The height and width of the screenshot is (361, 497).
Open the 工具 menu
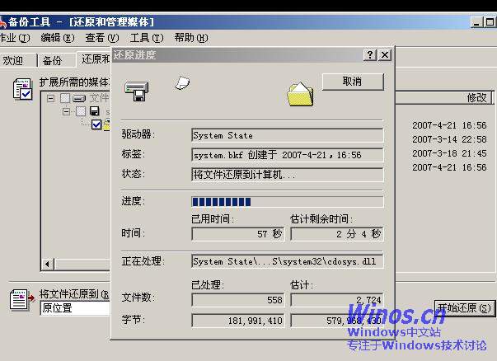(x=145, y=38)
